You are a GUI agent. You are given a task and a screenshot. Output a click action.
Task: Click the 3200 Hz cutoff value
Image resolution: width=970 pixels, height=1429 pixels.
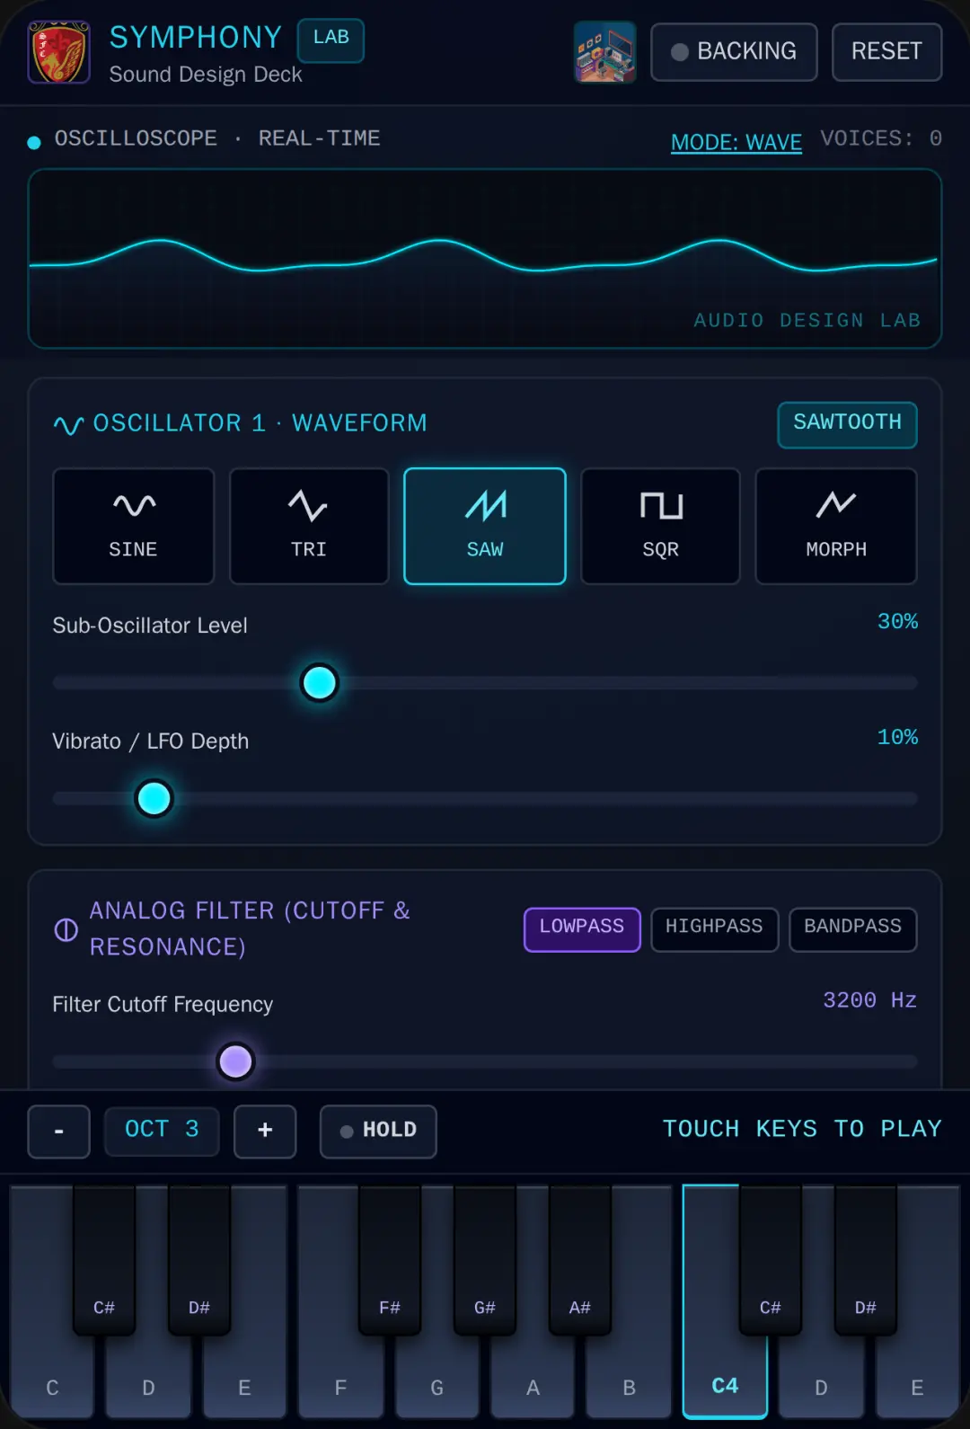(x=869, y=1000)
